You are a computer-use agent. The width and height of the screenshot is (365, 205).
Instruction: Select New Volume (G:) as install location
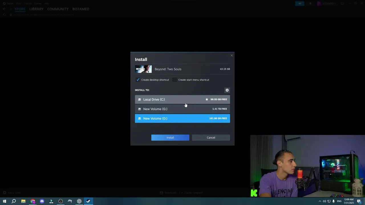182,109
